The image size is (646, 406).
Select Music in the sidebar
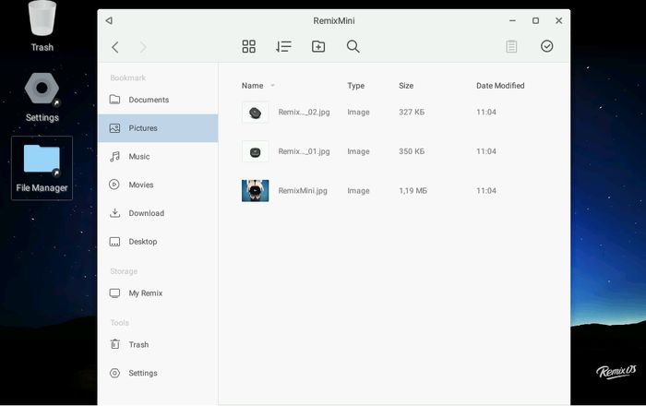[138, 157]
